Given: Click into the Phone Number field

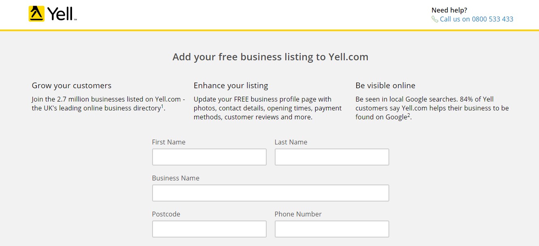Looking at the screenshot, I should [332, 229].
